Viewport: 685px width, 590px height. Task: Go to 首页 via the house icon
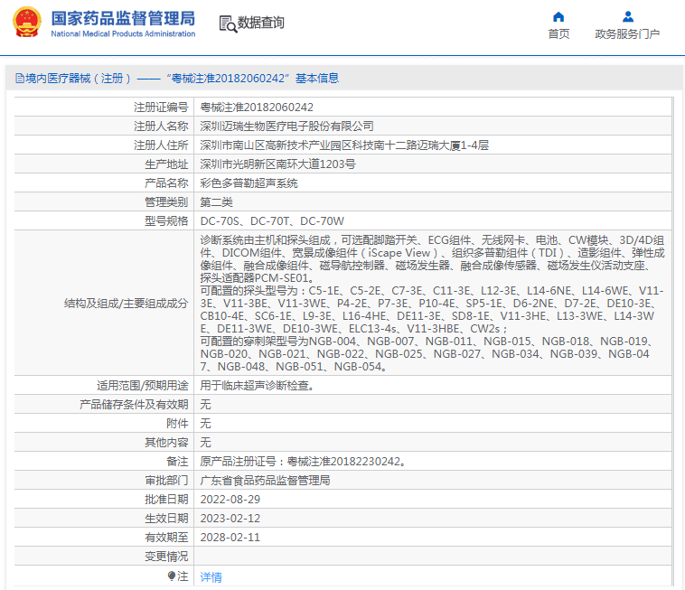pos(558,16)
